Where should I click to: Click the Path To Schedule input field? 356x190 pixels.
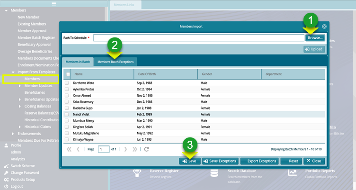[199, 38]
